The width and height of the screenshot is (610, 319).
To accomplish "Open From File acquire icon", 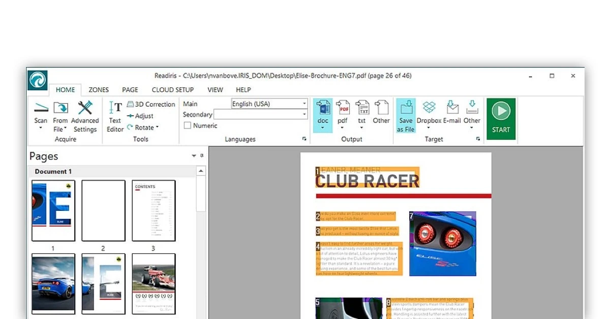I will [x=60, y=108].
